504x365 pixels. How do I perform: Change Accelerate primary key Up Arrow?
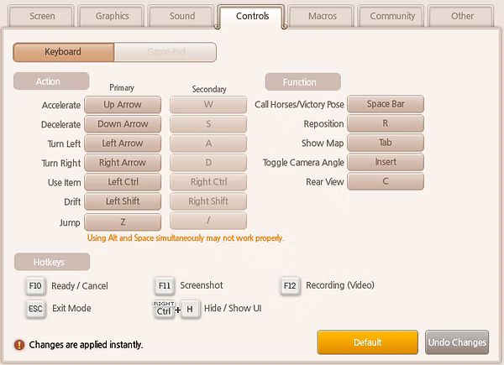123,105
